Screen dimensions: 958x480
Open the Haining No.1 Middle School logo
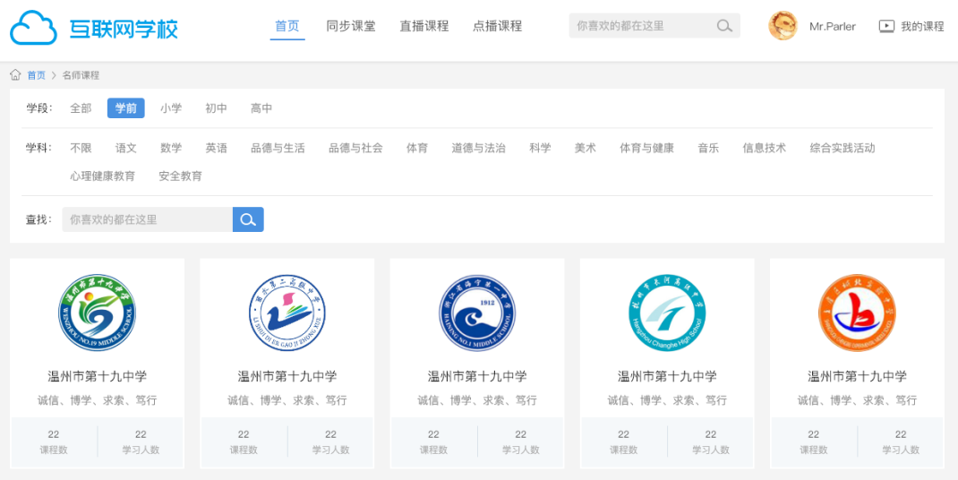click(x=477, y=313)
